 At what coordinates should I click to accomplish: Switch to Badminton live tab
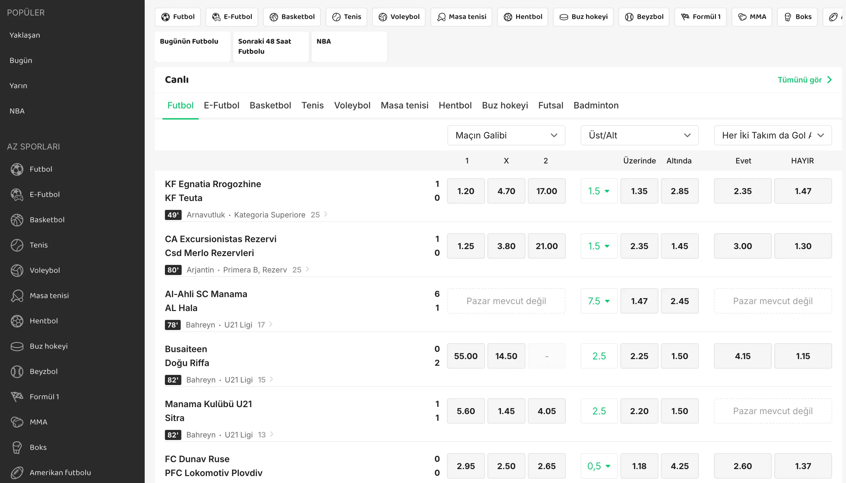tap(596, 105)
